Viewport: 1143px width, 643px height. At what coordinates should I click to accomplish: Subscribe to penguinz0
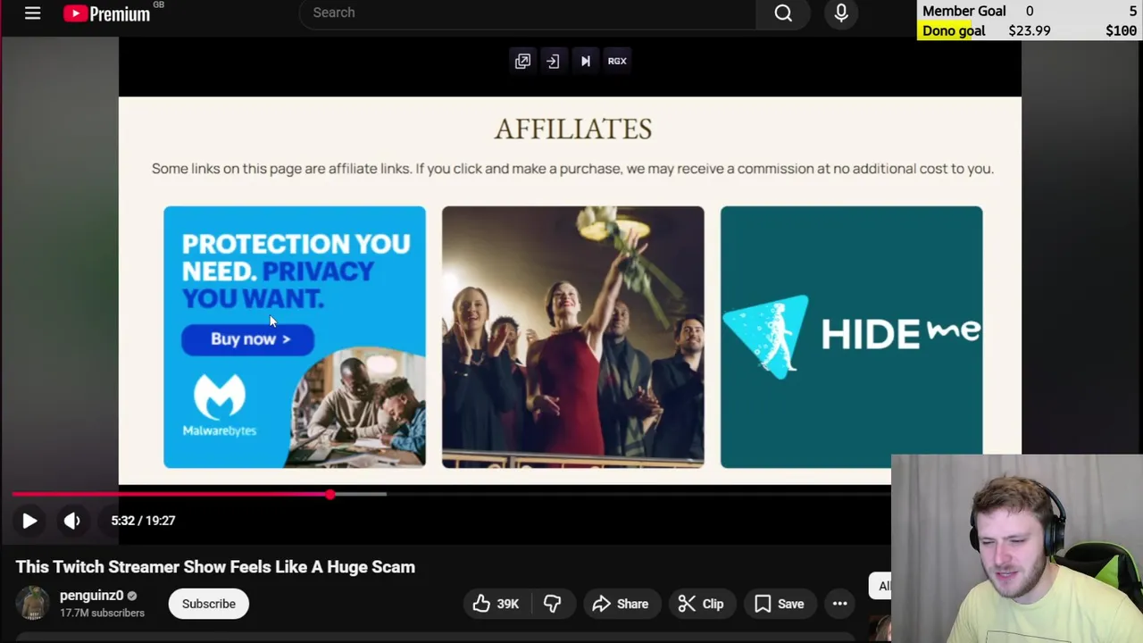click(x=209, y=604)
